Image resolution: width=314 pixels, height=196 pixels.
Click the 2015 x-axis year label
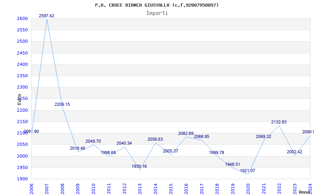(x=171, y=189)
